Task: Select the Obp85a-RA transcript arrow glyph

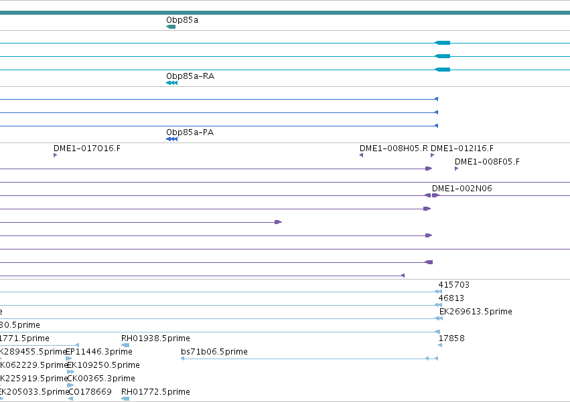Action: [172, 83]
